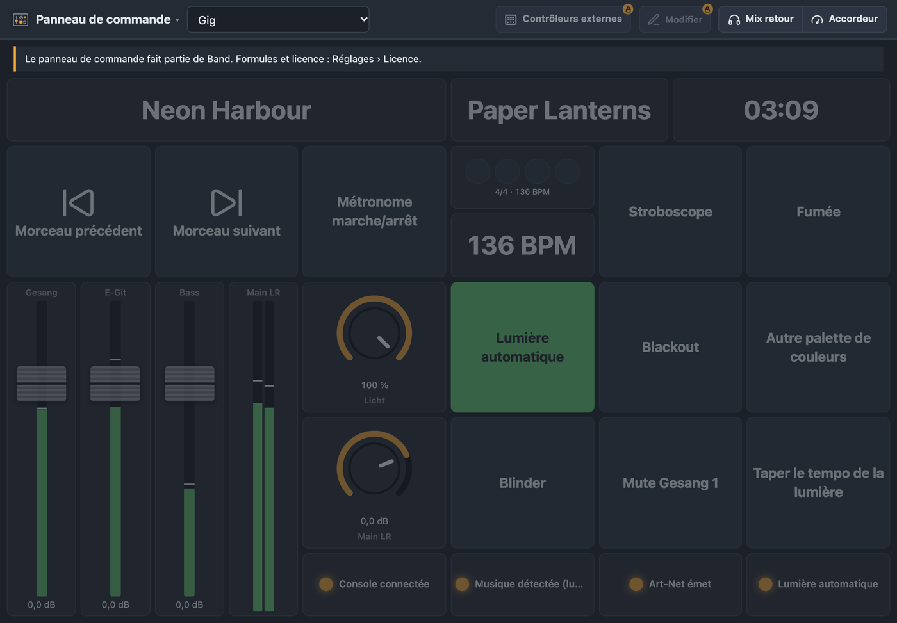Click Taper le tempo de la lumière
This screenshot has width=897, height=623.
818,483
